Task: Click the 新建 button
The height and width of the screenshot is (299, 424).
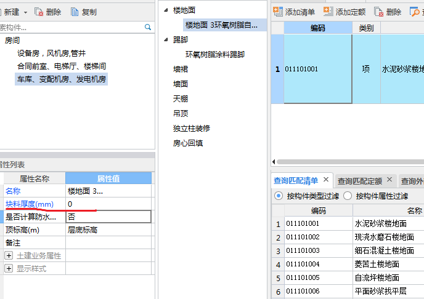Action: (x=11, y=12)
